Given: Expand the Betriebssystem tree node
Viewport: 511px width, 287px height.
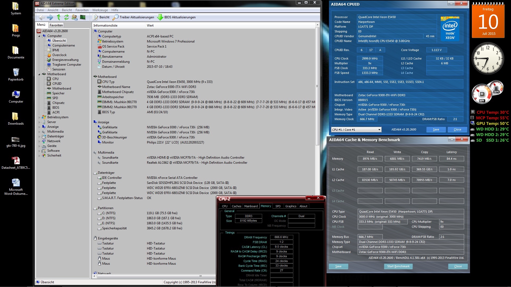Looking at the screenshot, I should point(39,117).
